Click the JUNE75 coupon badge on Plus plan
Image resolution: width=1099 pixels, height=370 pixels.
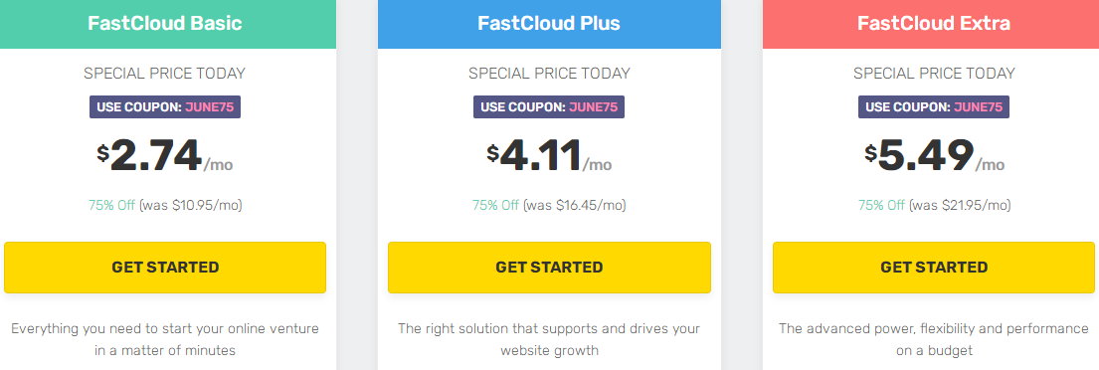pos(549,107)
